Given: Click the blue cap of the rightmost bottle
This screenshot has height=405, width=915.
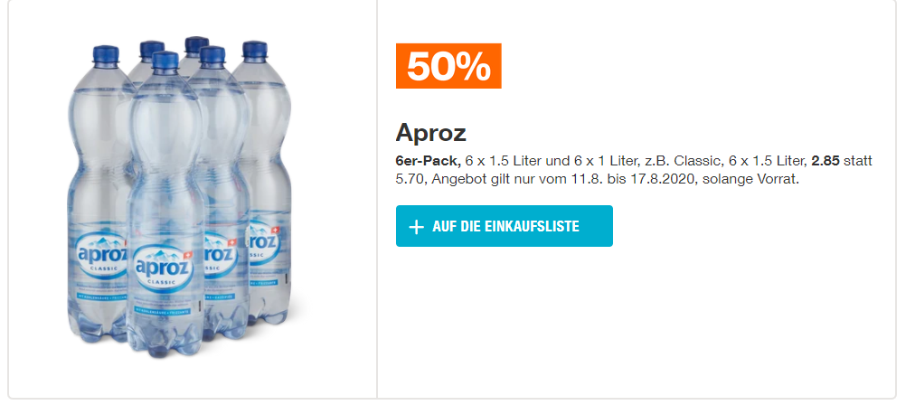Looking at the screenshot, I should (x=255, y=50).
